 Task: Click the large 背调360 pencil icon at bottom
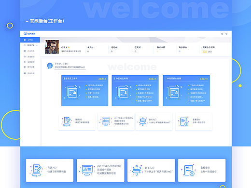(36, 171)
